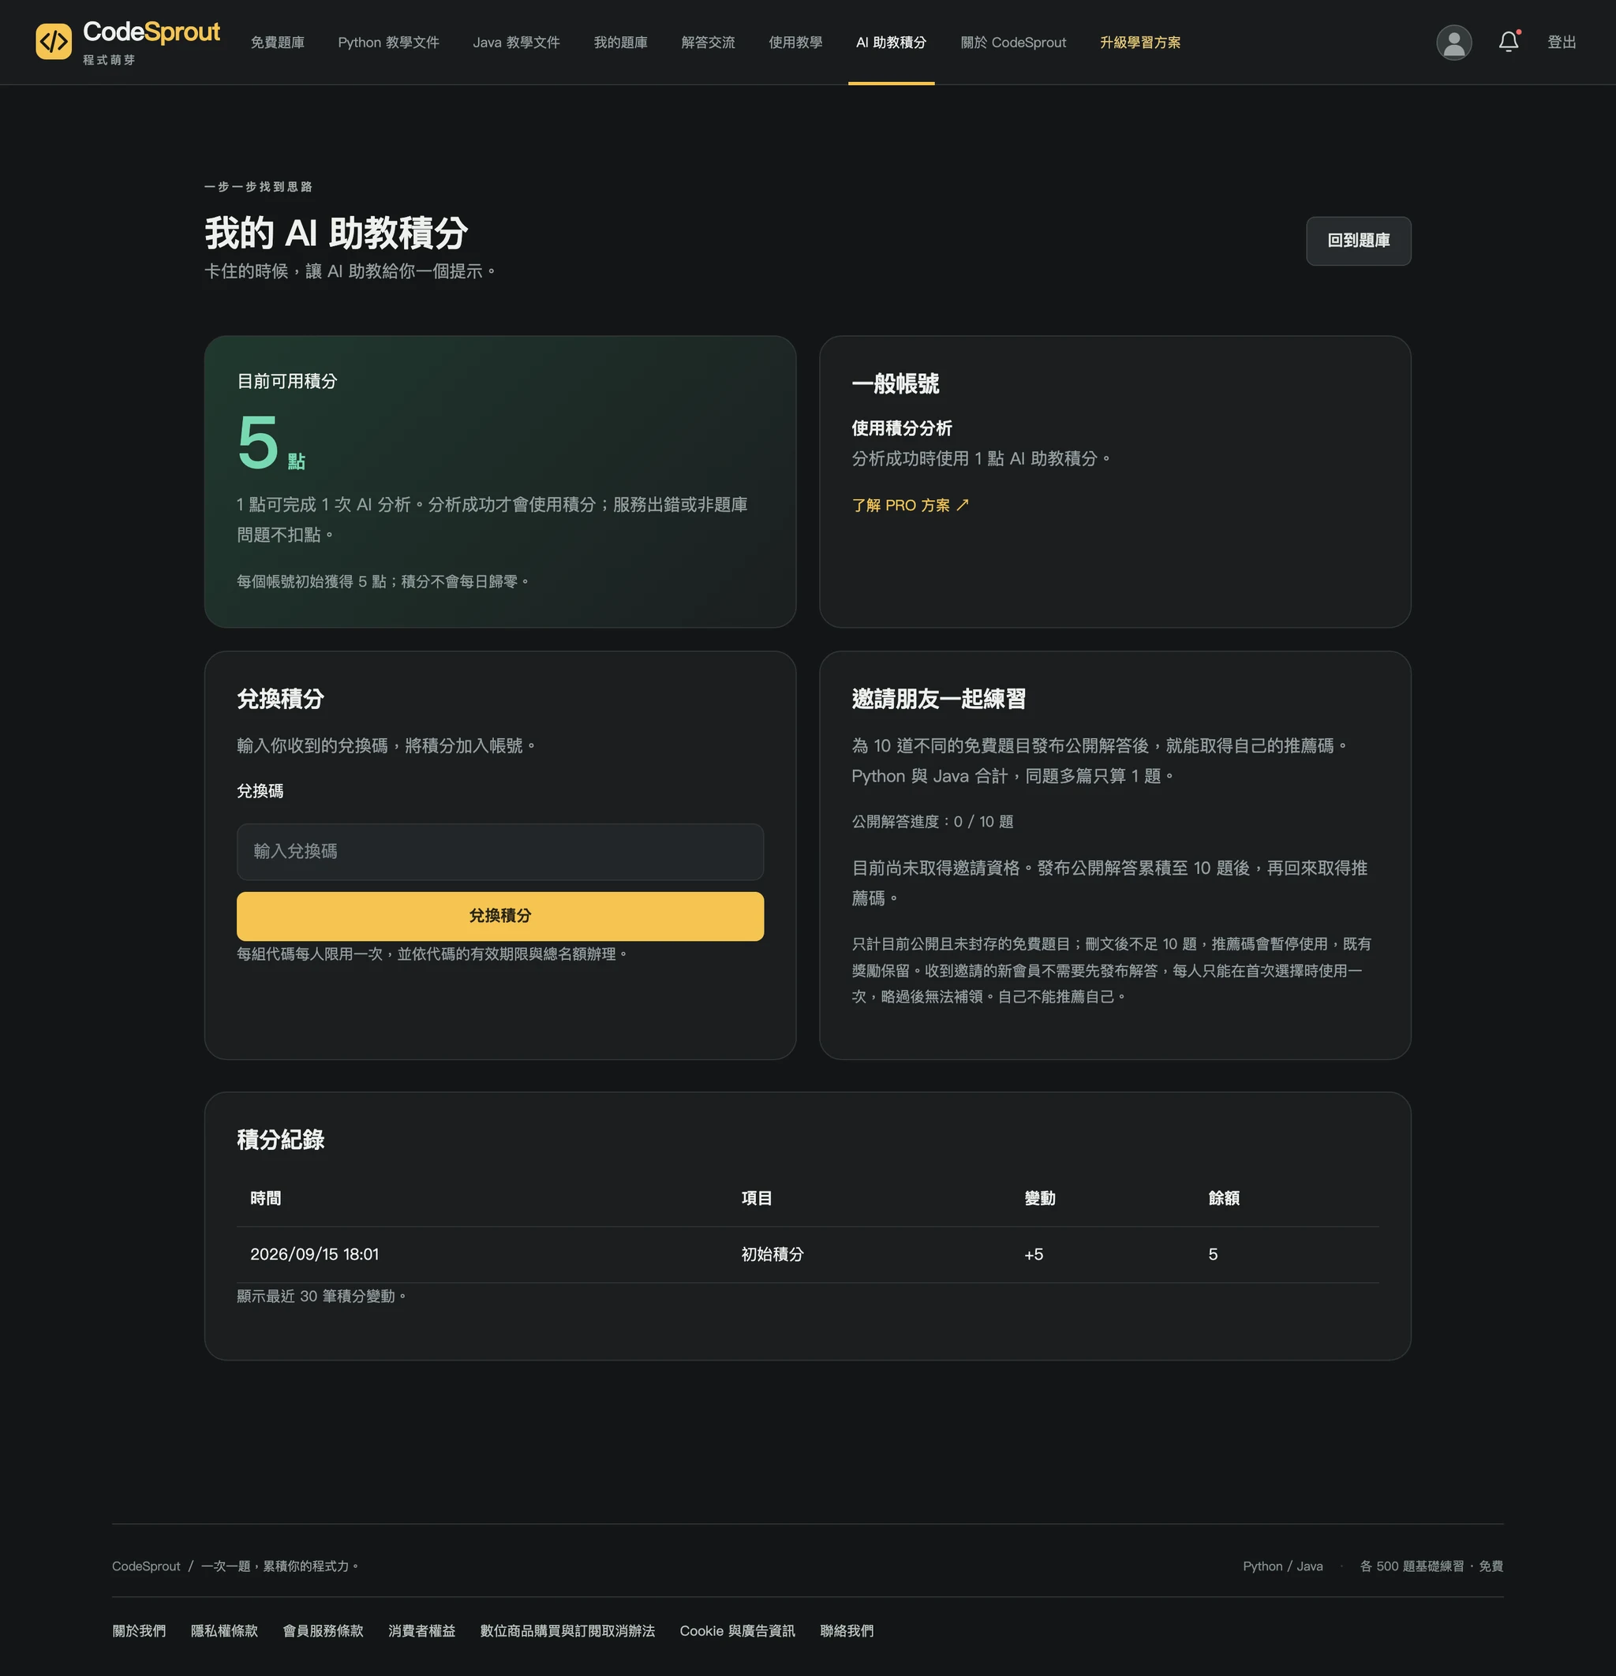
Task: Select the AI 助教積分 tab
Action: pos(891,43)
